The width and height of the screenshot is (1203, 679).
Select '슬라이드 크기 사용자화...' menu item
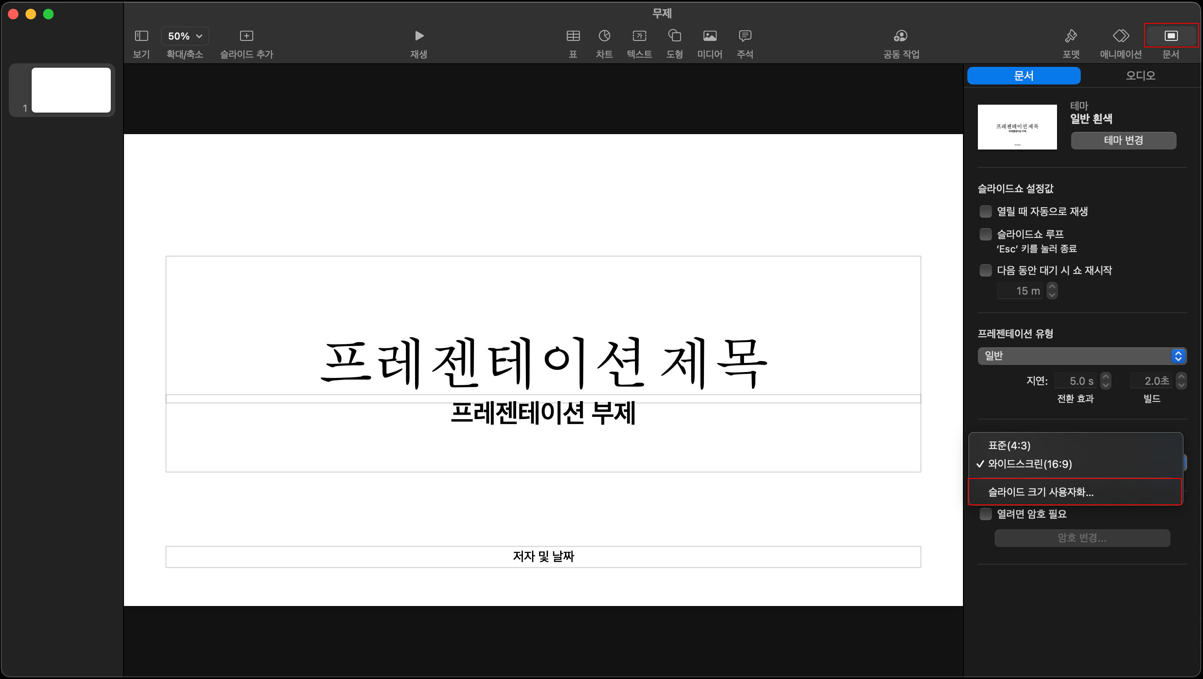coord(1040,492)
